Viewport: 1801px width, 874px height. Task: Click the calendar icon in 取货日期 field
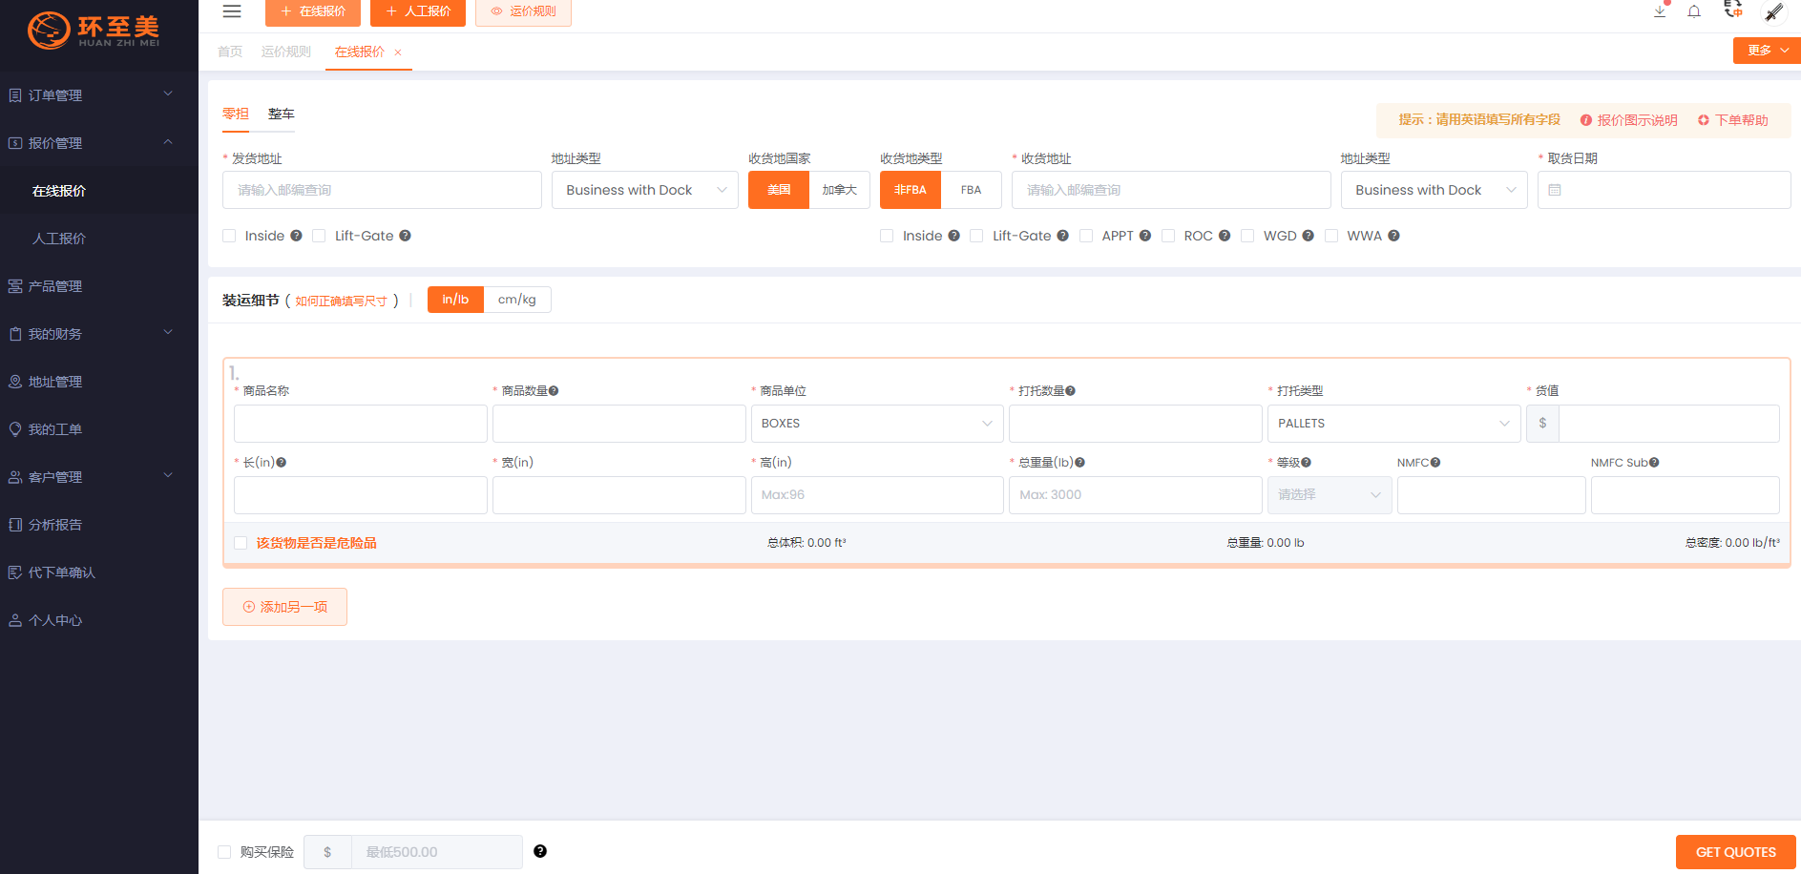coord(1555,190)
